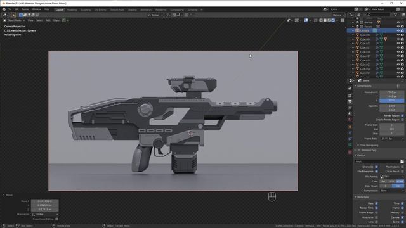Switch to the Modeling workspace tab

72,10
